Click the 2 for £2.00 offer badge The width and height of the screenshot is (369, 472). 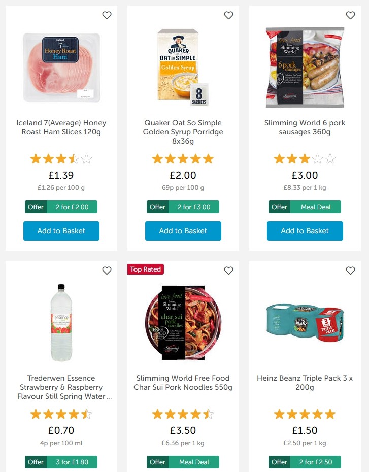[x=61, y=207]
